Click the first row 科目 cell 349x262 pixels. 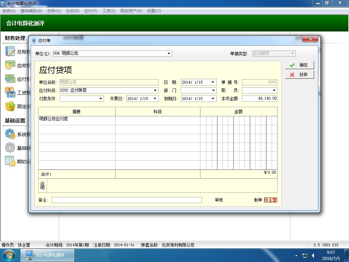coord(157,120)
